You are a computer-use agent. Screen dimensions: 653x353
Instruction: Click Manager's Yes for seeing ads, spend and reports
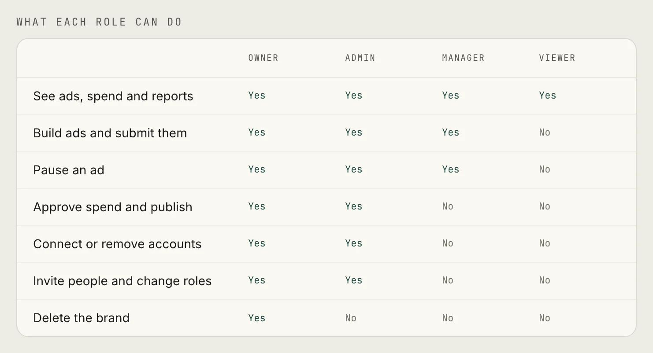click(x=451, y=96)
